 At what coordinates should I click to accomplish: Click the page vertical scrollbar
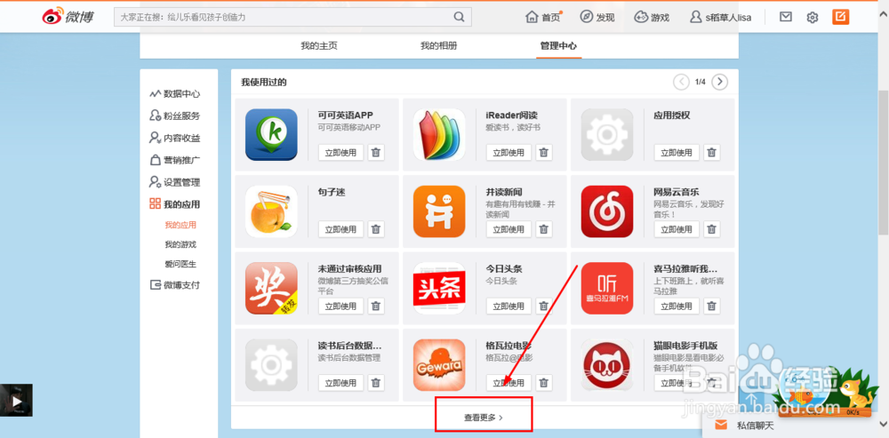tap(884, 161)
